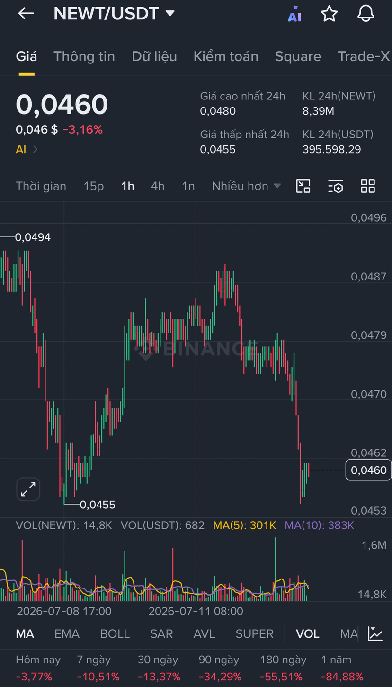Screen dimensions: 392x687
Task: Tap the 24h volume 8,39M
Action: (319, 111)
